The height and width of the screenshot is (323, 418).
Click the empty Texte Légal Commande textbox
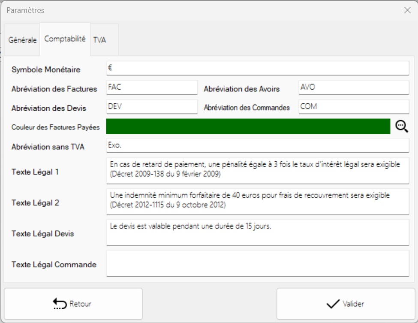[x=257, y=263]
